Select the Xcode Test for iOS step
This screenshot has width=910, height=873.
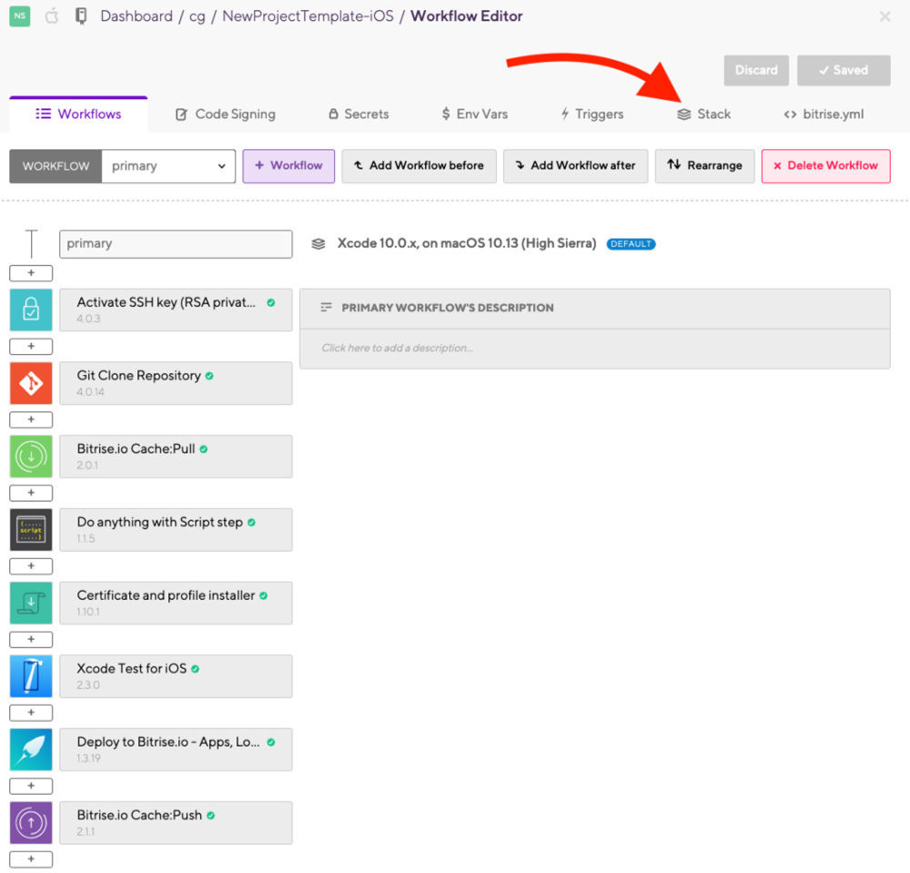coord(176,676)
